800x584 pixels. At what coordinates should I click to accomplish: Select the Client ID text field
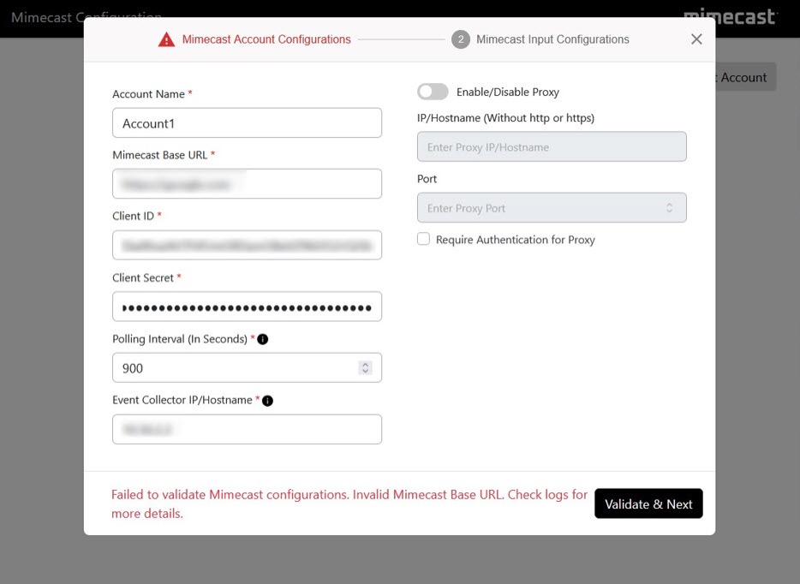[x=247, y=246]
